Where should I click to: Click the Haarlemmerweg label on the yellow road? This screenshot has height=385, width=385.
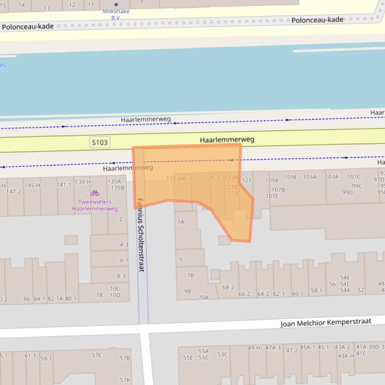227,139
